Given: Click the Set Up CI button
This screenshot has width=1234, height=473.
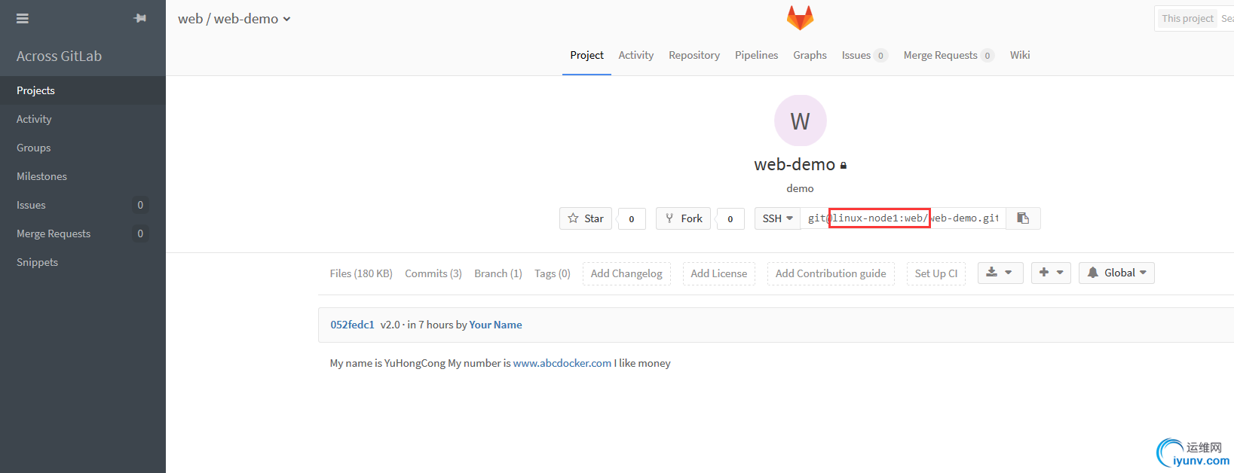Looking at the screenshot, I should coord(935,273).
